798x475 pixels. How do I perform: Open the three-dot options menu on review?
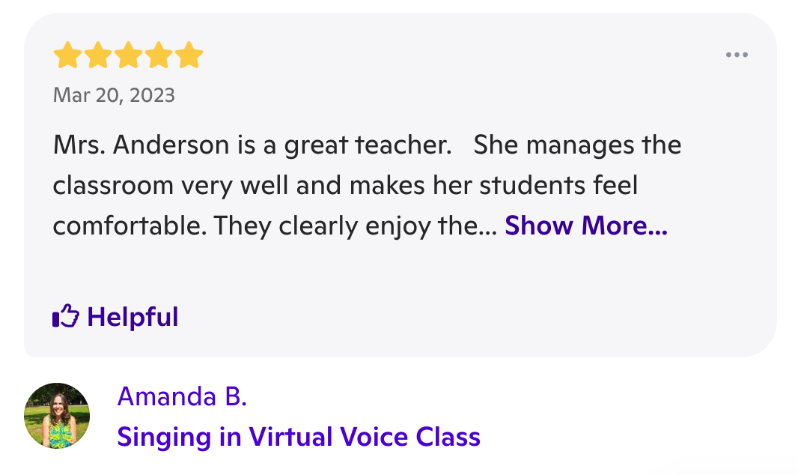pos(737,55)
